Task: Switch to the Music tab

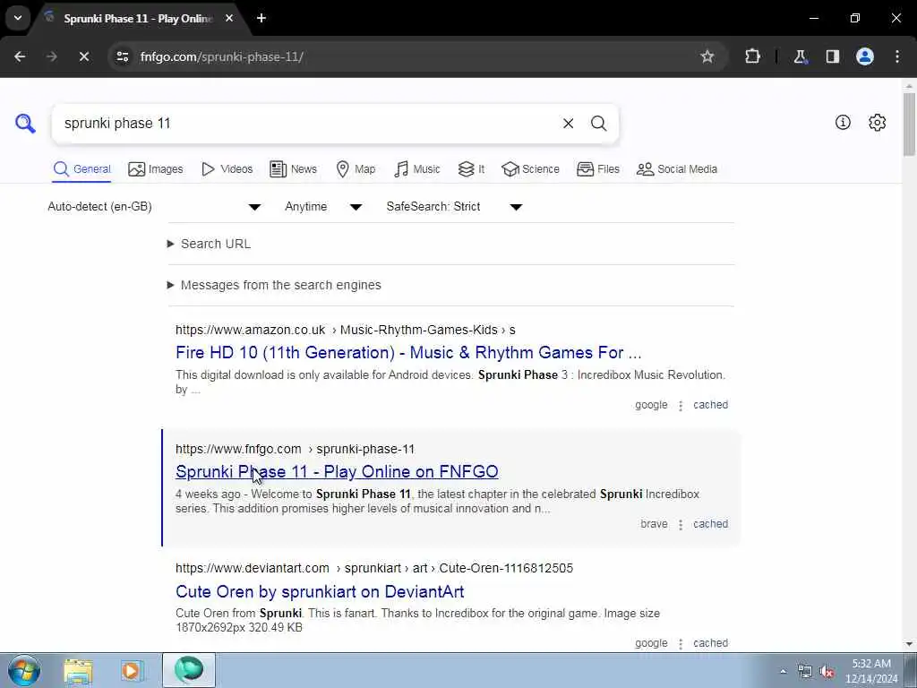Action: [x=417, y=169]
